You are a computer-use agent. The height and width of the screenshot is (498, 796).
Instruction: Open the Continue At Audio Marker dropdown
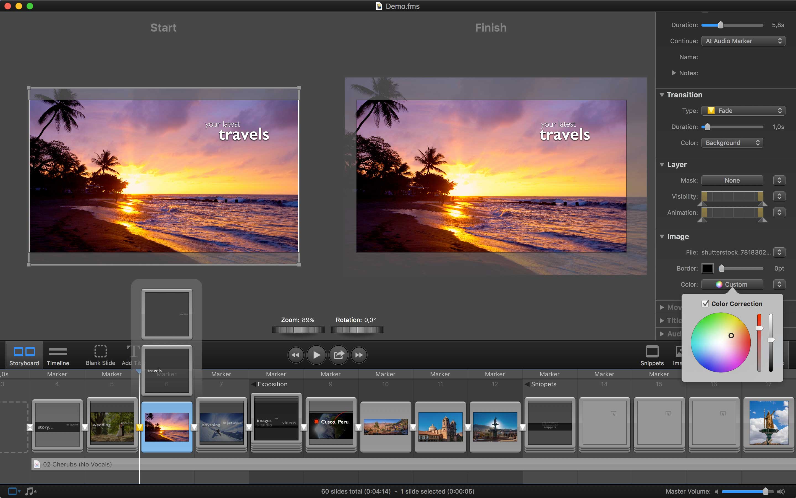(x=743, y=41)
